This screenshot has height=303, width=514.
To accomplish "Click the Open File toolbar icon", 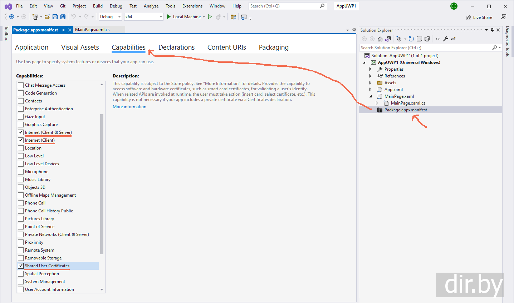I will coord(47,17).
